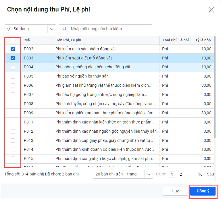Go to page 2
221x199 pixels.
pyautogui.click(x=181, y=174)
